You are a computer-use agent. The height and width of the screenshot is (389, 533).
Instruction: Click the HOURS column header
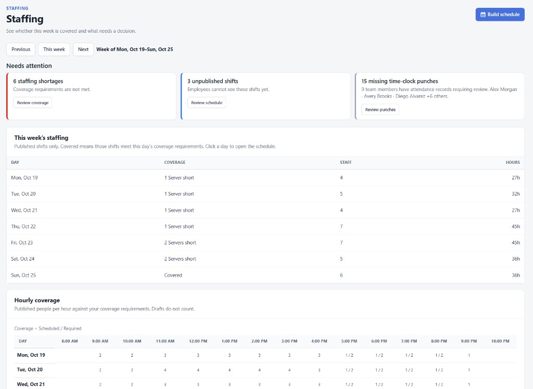click(x=513, y=162)
